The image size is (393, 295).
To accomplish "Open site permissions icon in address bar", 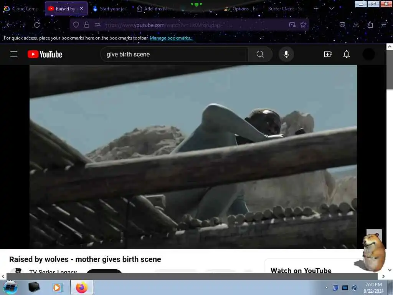I will (x=97, y=25).
